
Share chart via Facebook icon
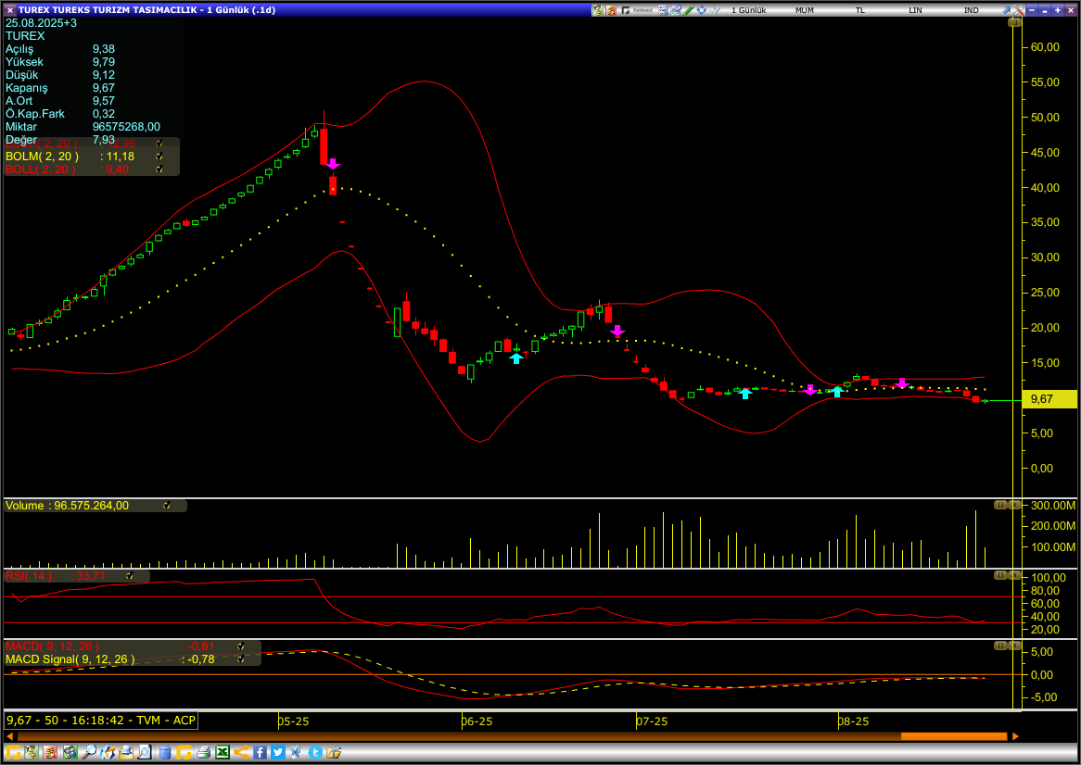260,753
